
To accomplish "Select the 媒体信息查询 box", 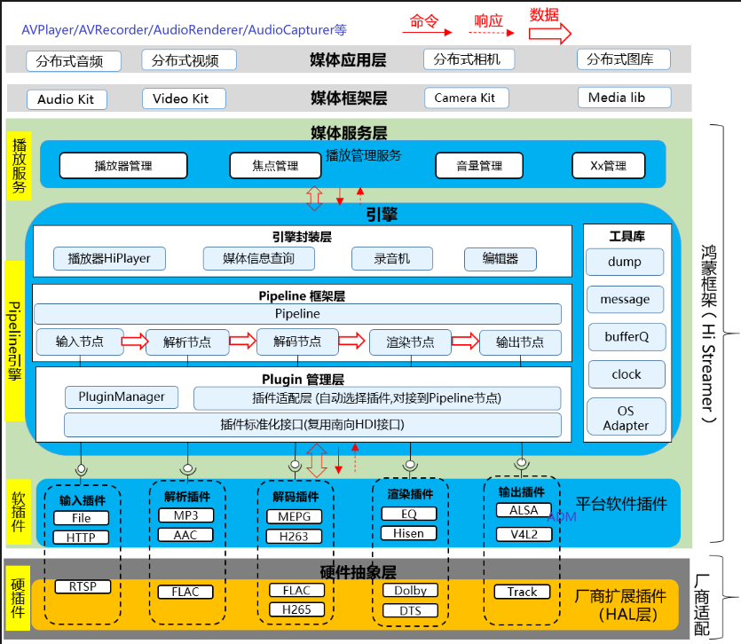I will point(258,258).
